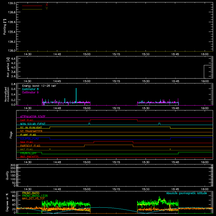Click the SC_TRANSMITTER flag label

[x=31, y=131]
